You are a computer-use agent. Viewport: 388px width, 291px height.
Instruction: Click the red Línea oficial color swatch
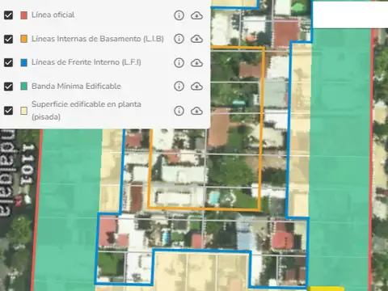point(24,15)
